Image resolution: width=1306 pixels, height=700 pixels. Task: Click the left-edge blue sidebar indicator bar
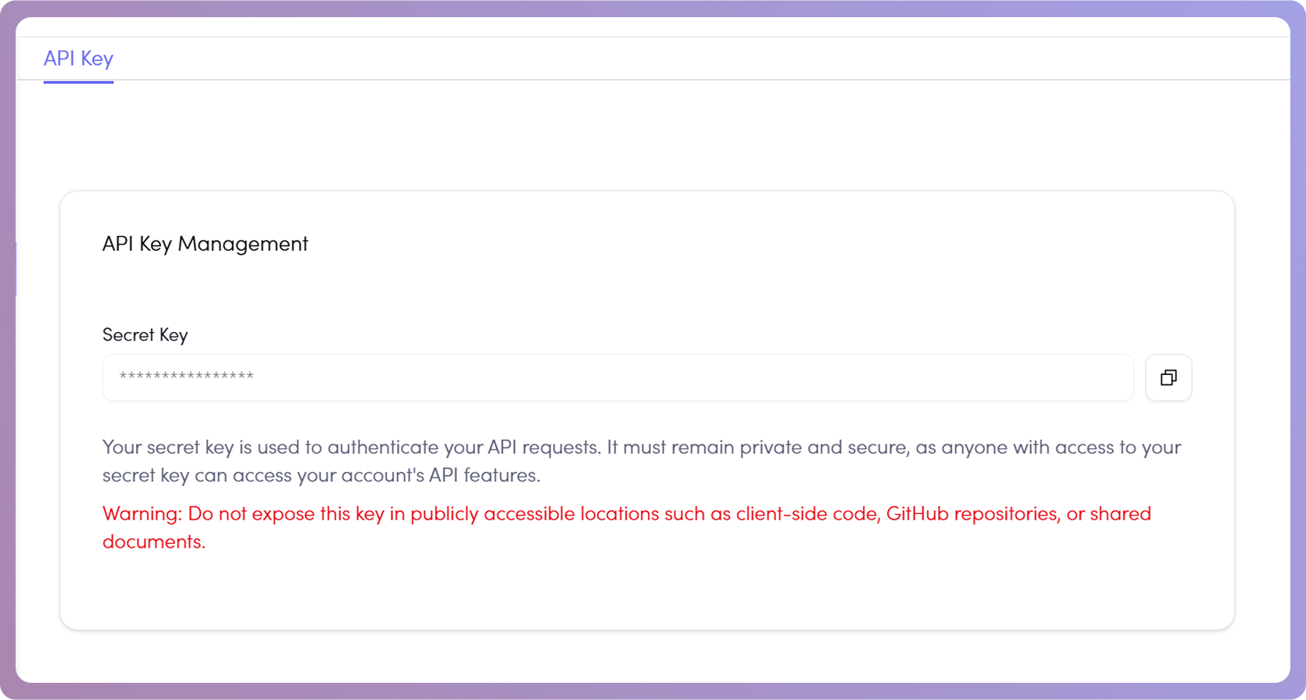[x=16, y=268]
